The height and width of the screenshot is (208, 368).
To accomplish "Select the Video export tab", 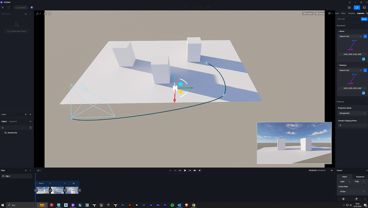I will [x=344, y=176].
